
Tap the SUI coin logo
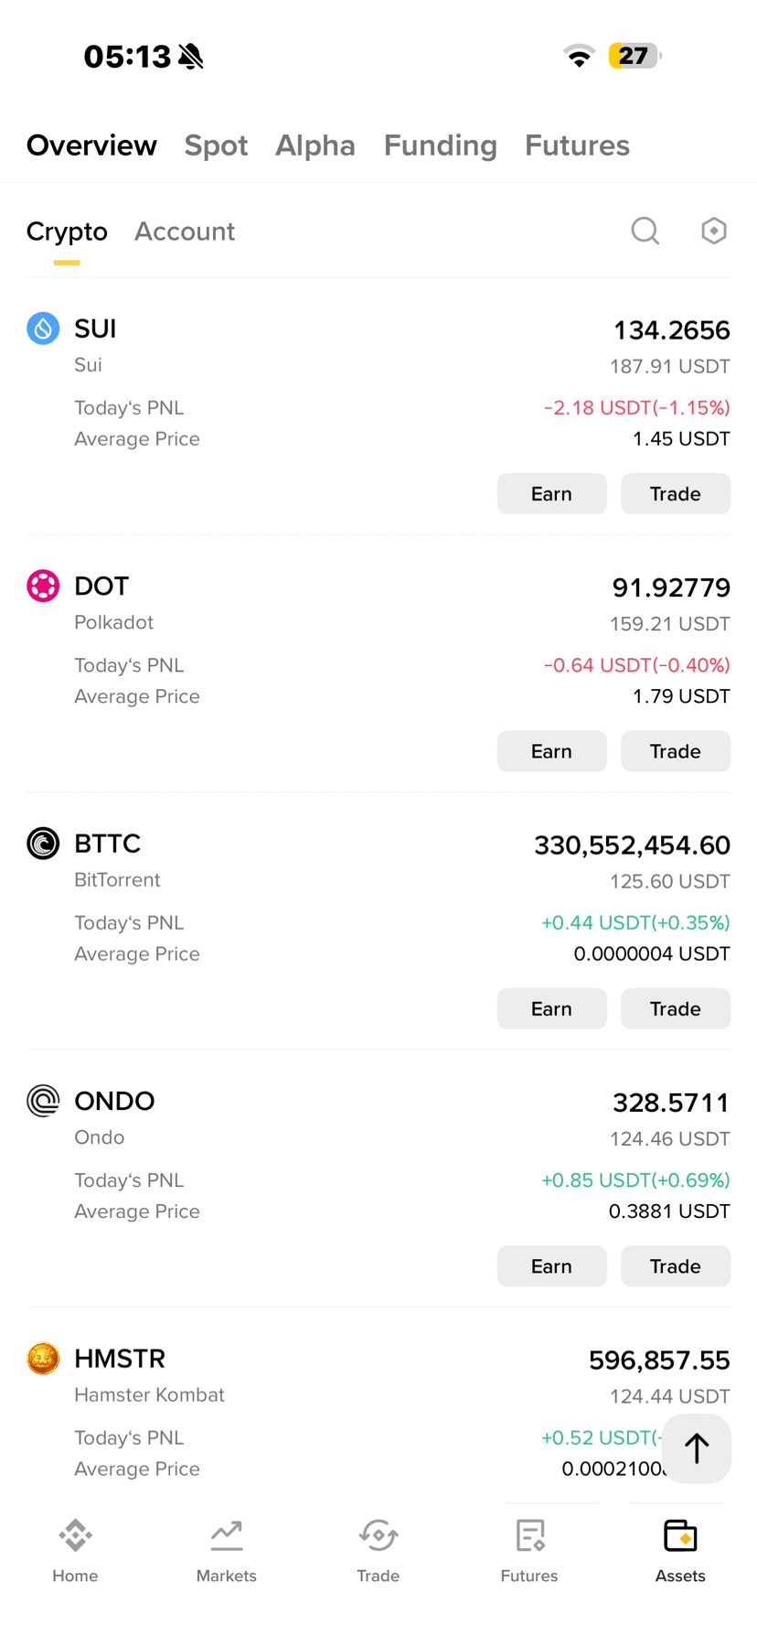[43, 328]
